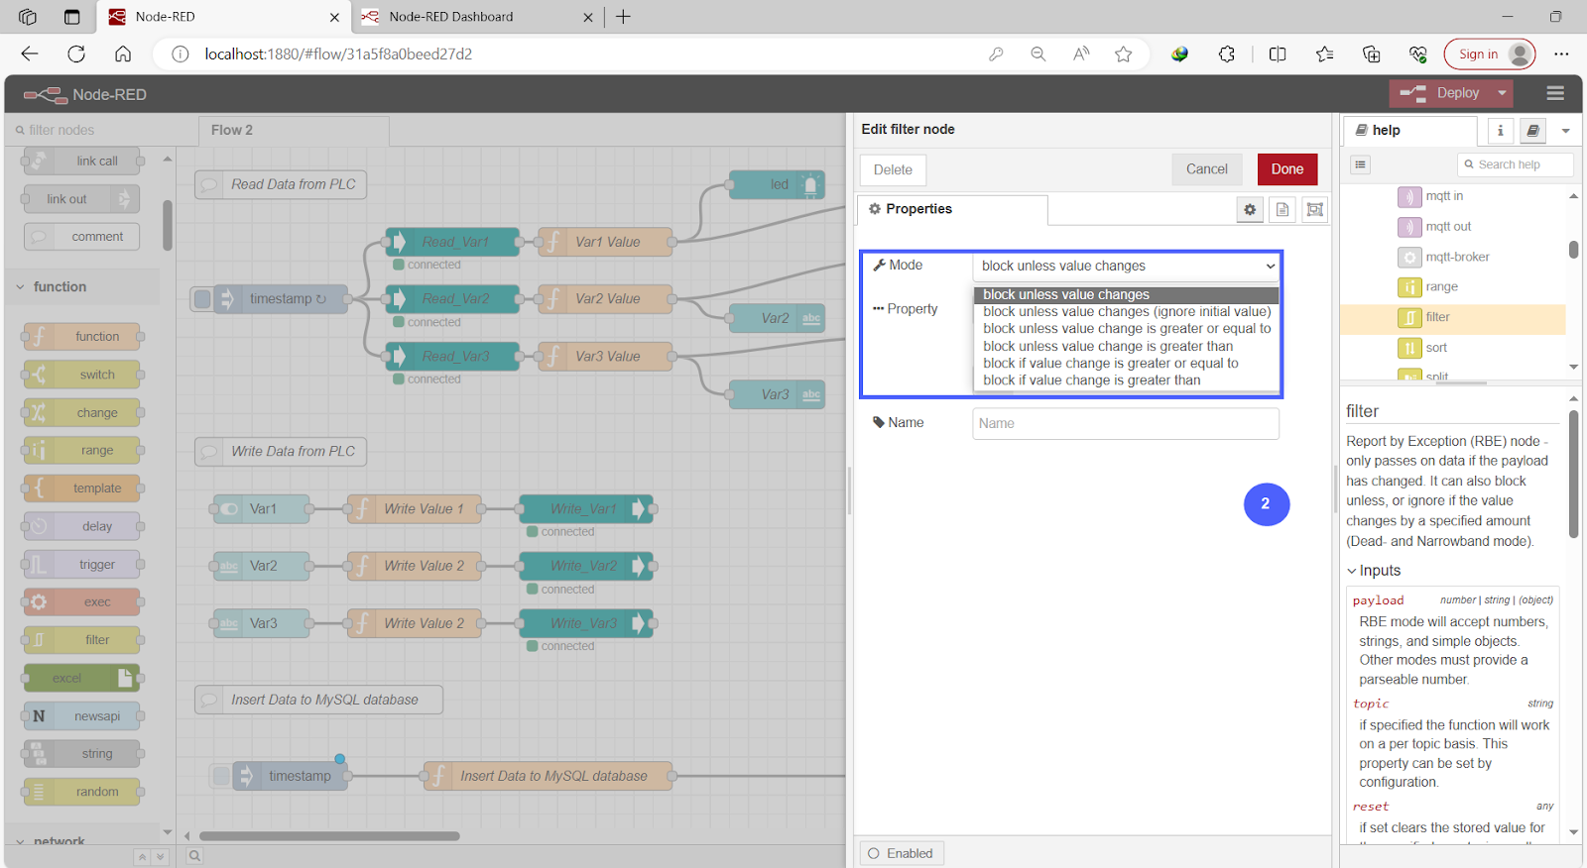The width and height of the screenshot is (1587, 868).
Task: Choose the template node in palette
Action: point(81,488)
